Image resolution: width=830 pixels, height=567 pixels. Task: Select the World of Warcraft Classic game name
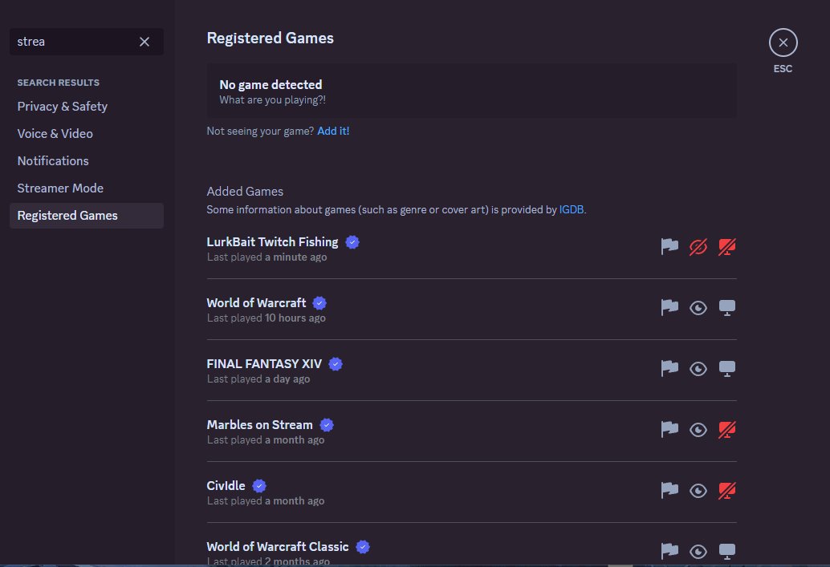(278, 546)
